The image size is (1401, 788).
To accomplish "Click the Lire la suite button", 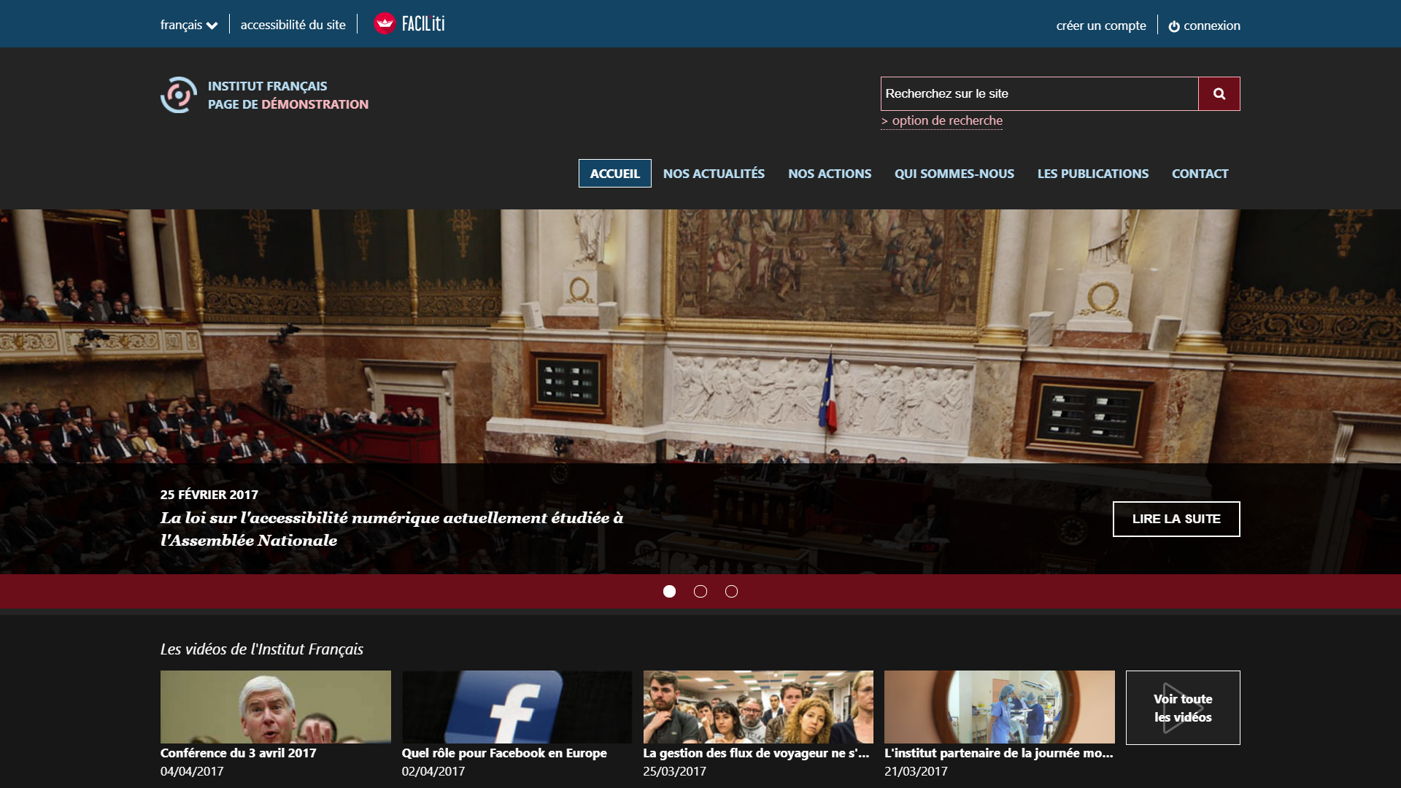I will (1176, 519).
